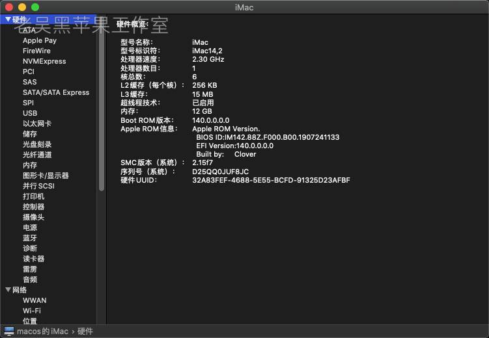The width and height of the screenshot is (489, 338).
Task: Open the 内存 sidebar item
Action: coord(30,165)
